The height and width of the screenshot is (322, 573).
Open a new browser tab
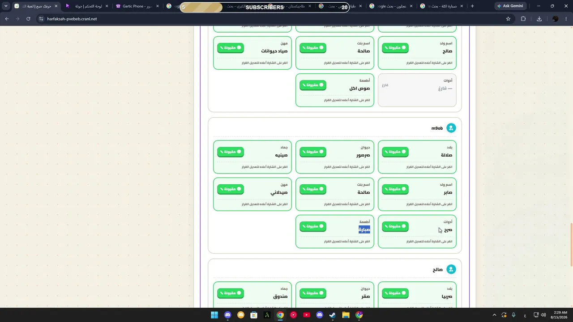[472, 6]
